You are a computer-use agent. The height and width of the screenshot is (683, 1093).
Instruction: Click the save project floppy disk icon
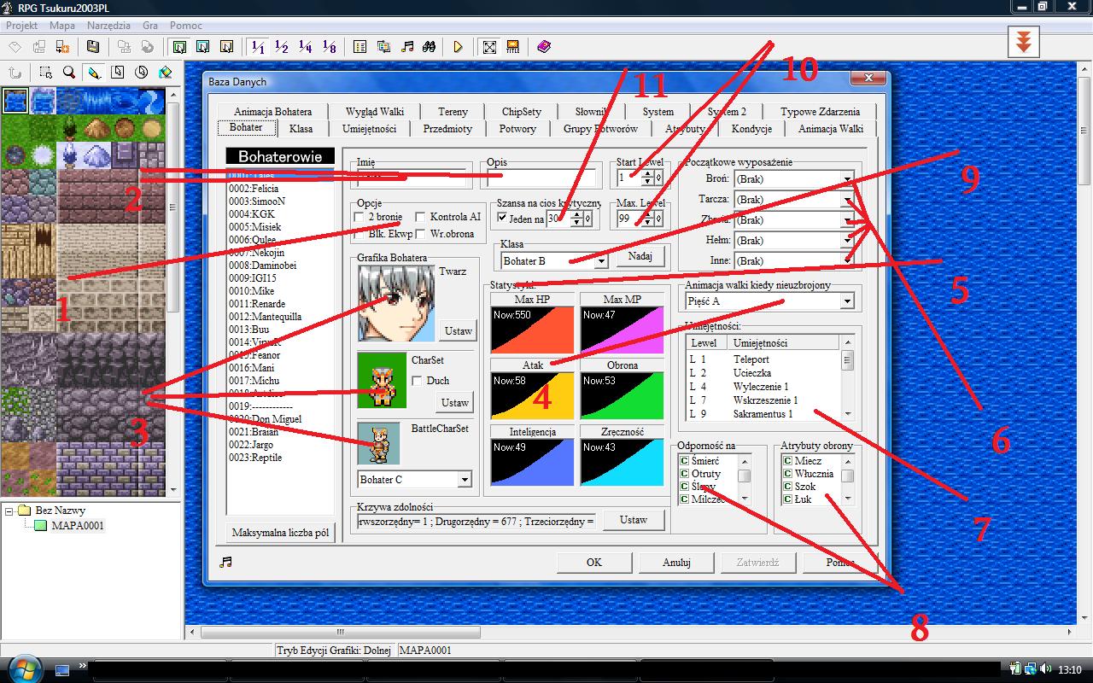click(93, 47)
